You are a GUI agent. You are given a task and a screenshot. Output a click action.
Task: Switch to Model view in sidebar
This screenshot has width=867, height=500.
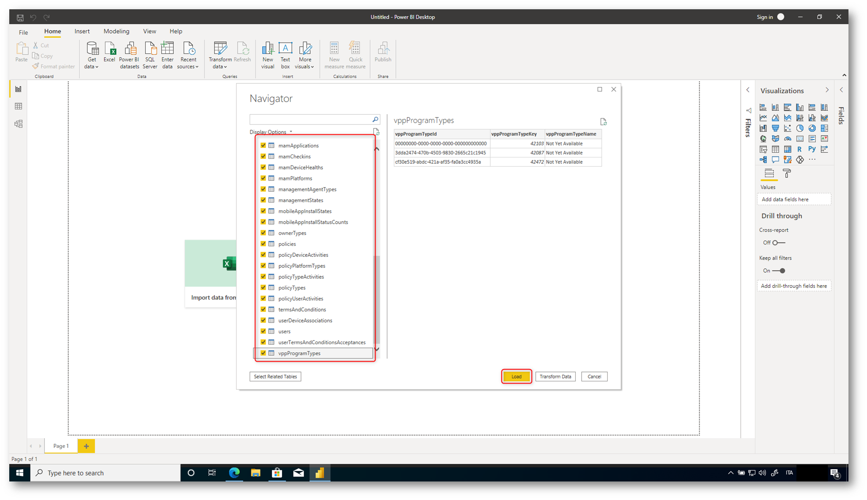point(19,124)
